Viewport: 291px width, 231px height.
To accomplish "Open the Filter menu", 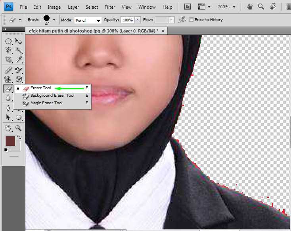I will tap(110, 7).
